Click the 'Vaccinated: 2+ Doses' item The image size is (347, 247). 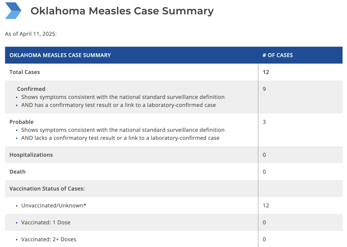(x=49, y=239)
